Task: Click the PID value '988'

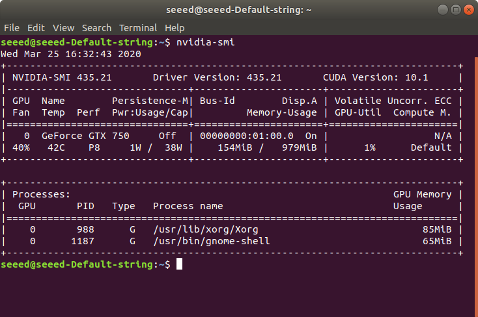Action: coord(85,230)
